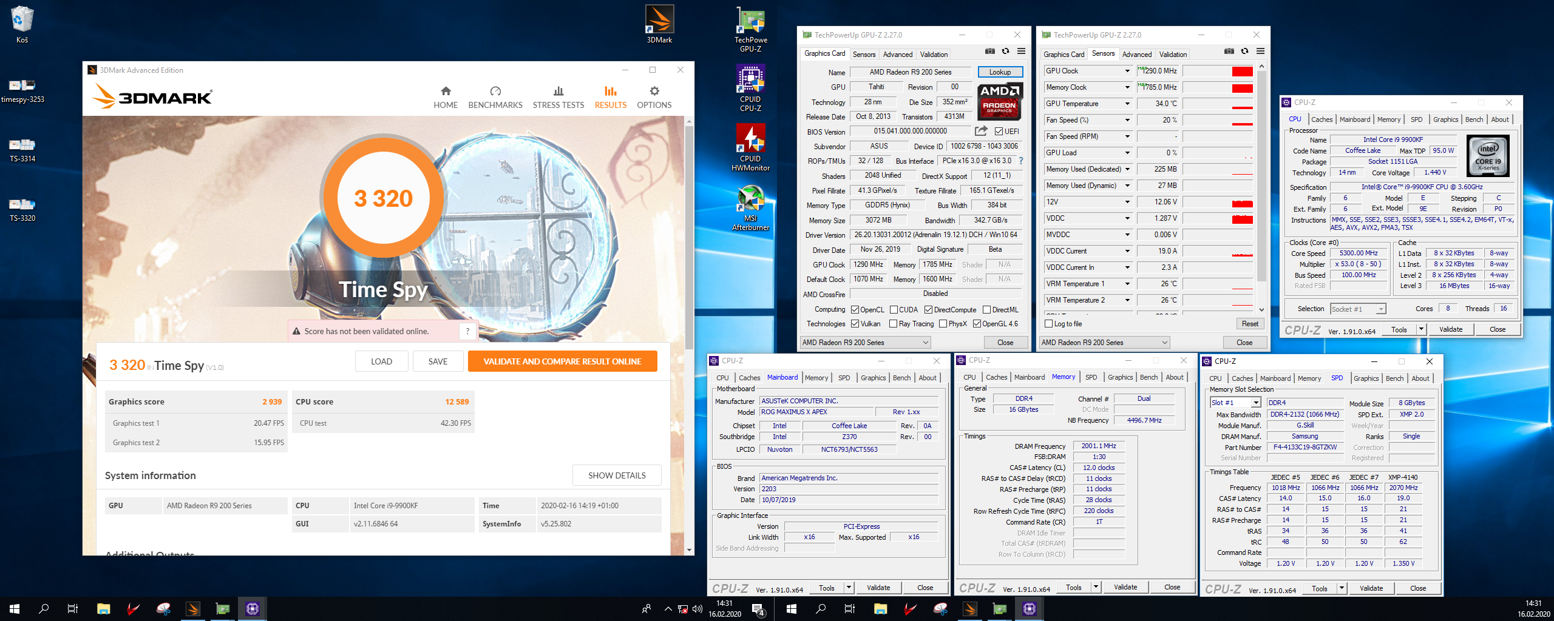Open the 3DMark OPTIONS gear
This screenshot has width=1554, height=621.
click(654, 98)
